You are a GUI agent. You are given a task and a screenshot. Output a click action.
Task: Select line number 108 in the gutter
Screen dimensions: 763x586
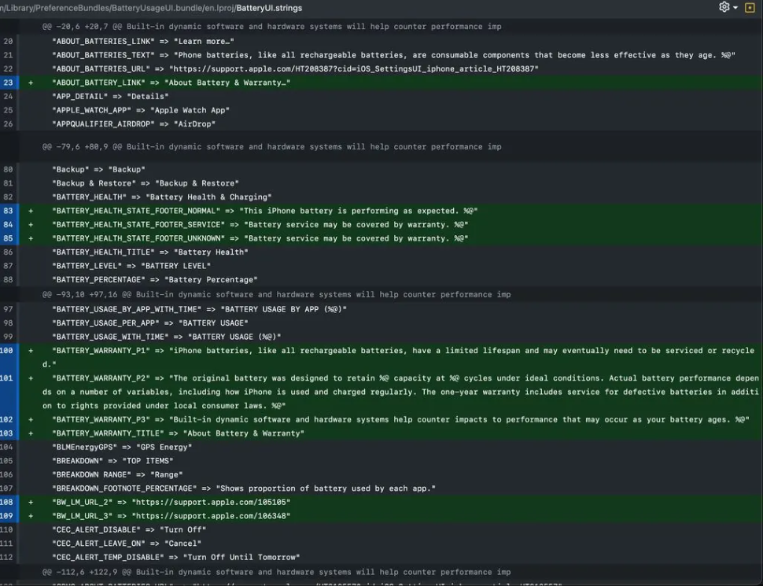pos(8,502)
